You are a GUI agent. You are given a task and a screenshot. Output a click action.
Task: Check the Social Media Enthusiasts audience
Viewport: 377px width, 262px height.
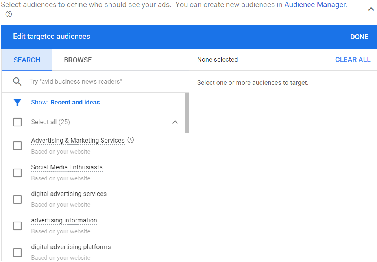tap(17, 172)
